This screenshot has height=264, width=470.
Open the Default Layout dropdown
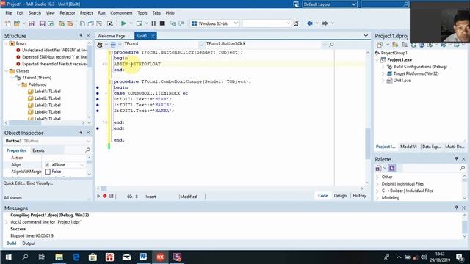click(353, 4)
